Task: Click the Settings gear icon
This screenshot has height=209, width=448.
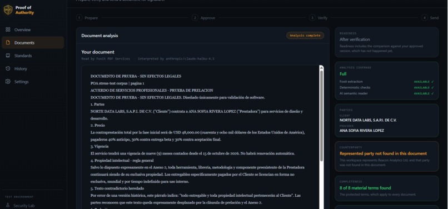Action: [x=8, y=82]
